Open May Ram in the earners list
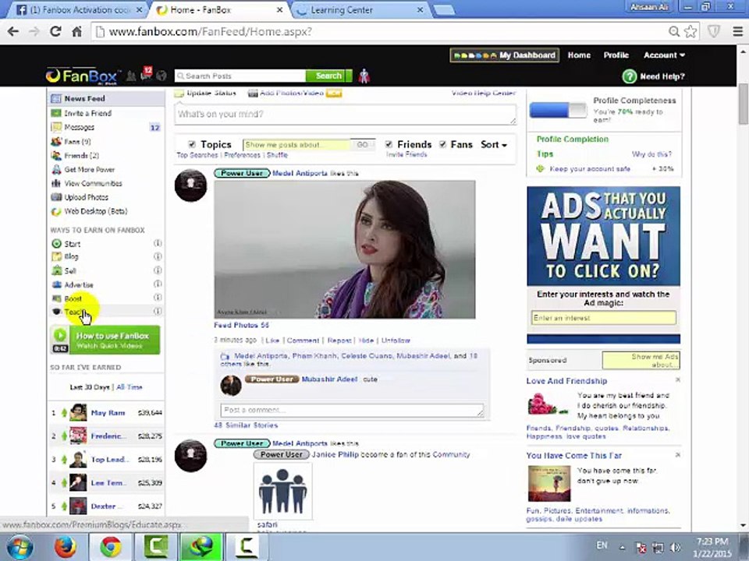This screenshot has height=561, width=749. click(108, 413)
